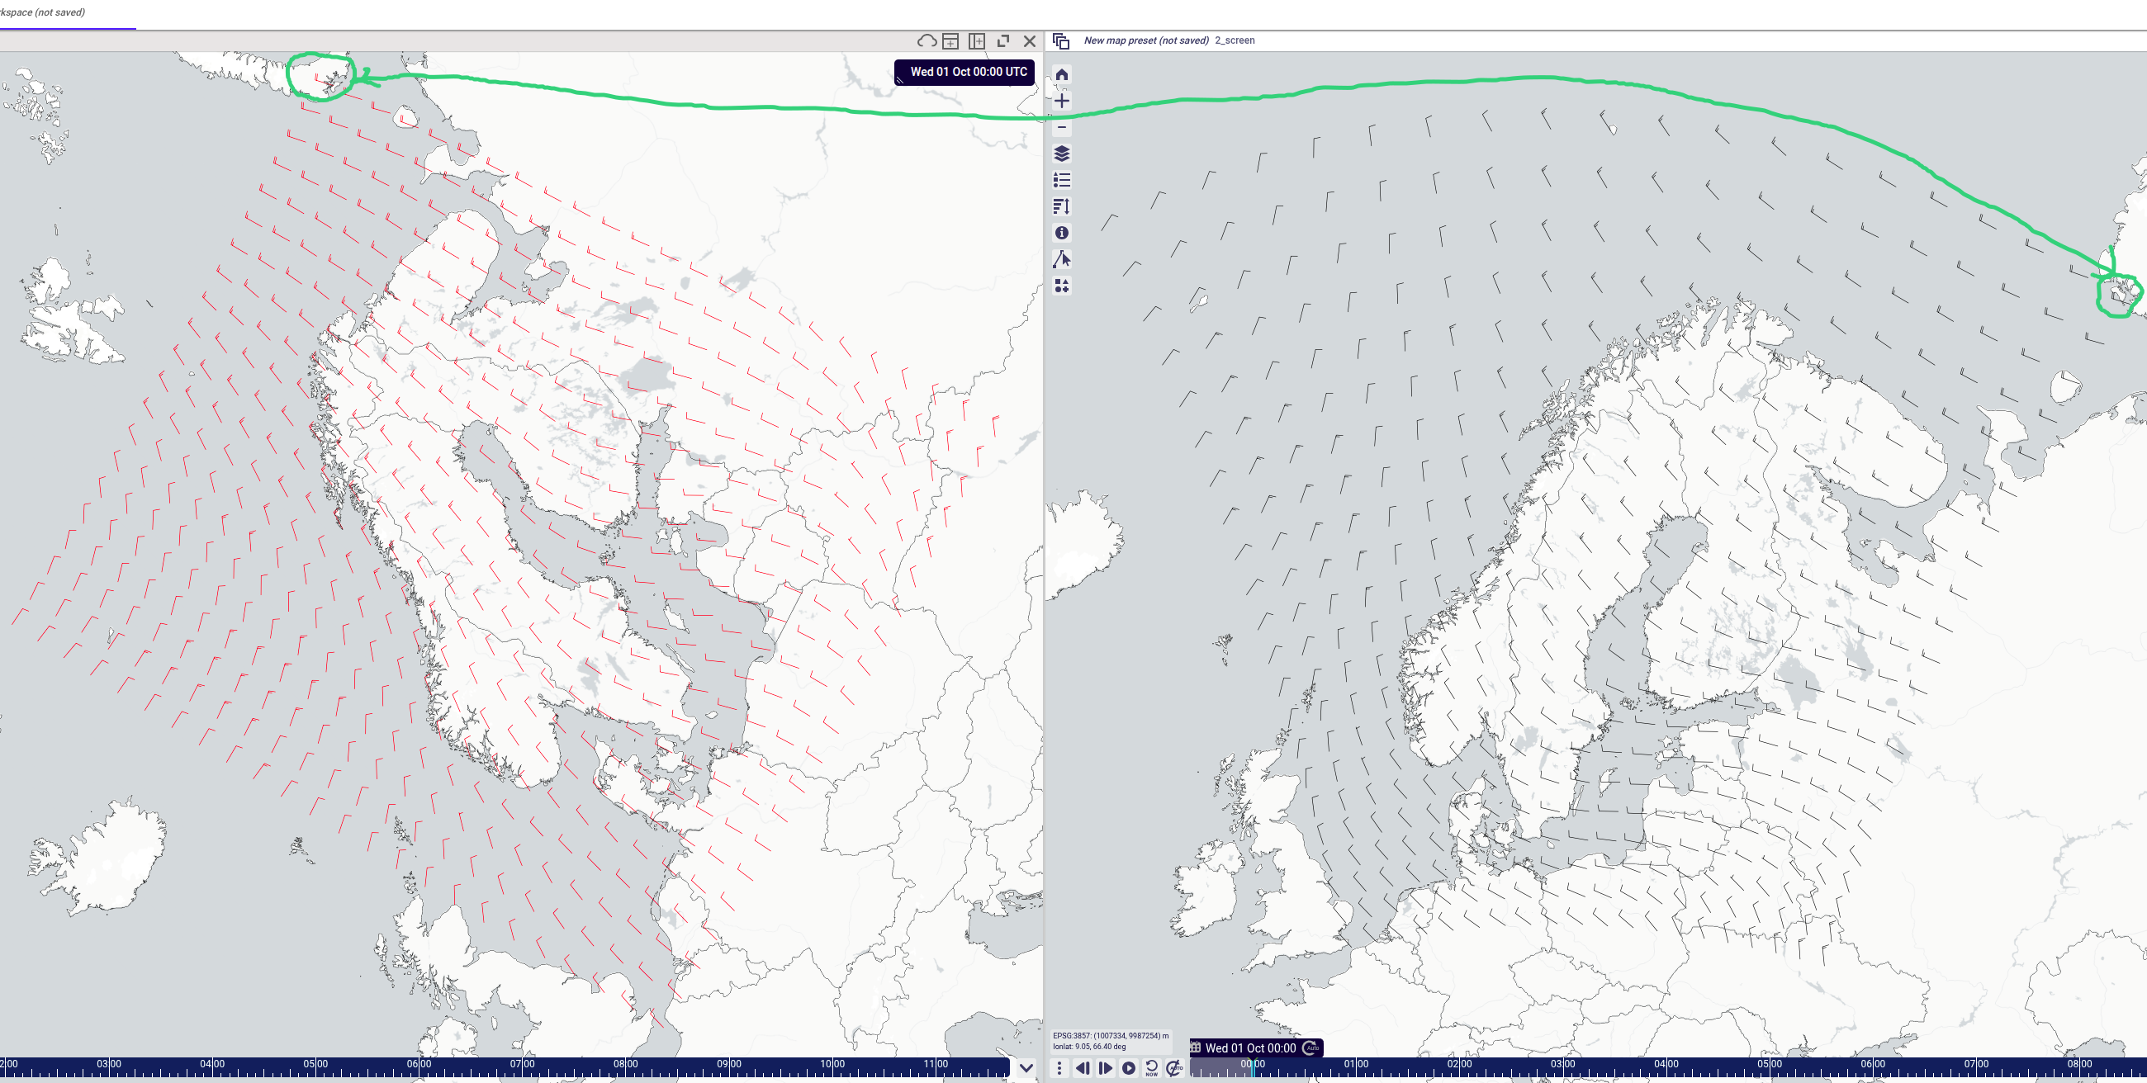The height and width of the screenshot is (1083, 2147).
Task: Select the drawing tool icon
Action: (1062, 260)
